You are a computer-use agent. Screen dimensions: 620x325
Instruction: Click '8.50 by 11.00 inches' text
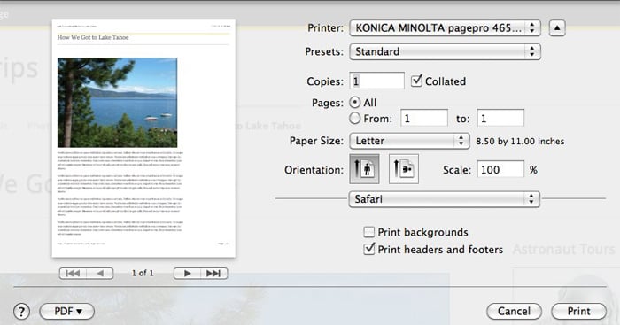520,141
